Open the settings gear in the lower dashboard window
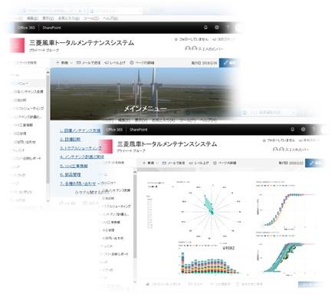The image size is (332, 300). coord(303,129)
